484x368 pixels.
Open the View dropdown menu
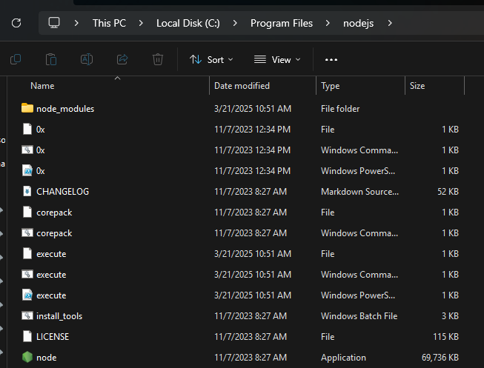pos(277,59)
